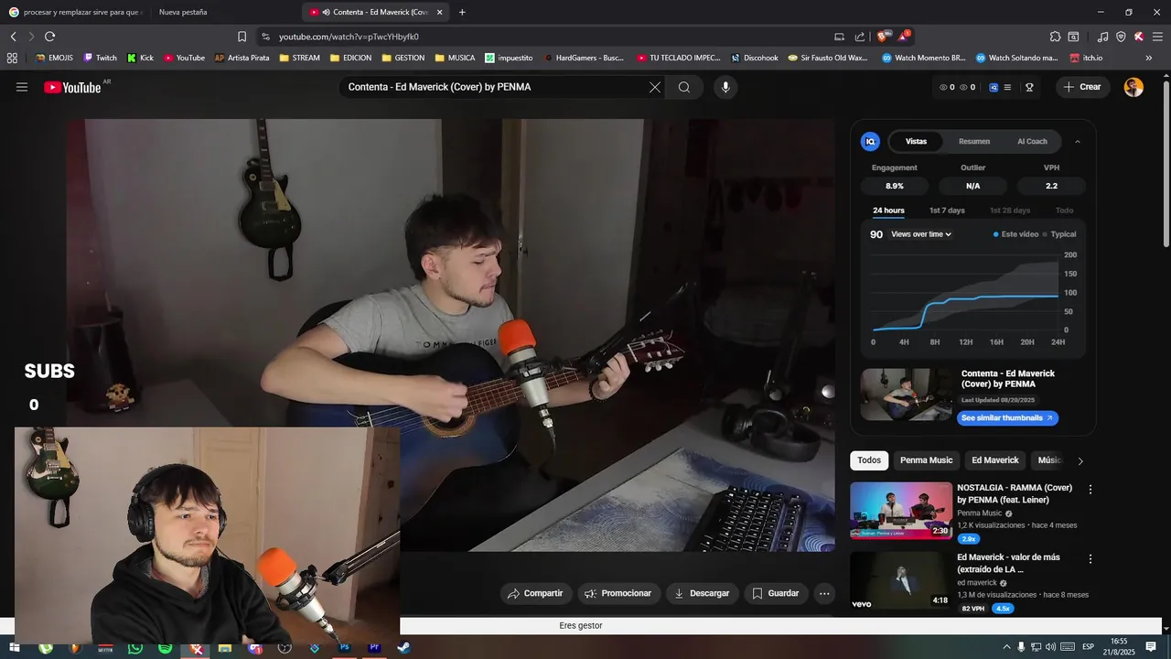This screenshot has height=659, width=1171.
Task: Open the new tab plus button
Action: click(462, 12)
